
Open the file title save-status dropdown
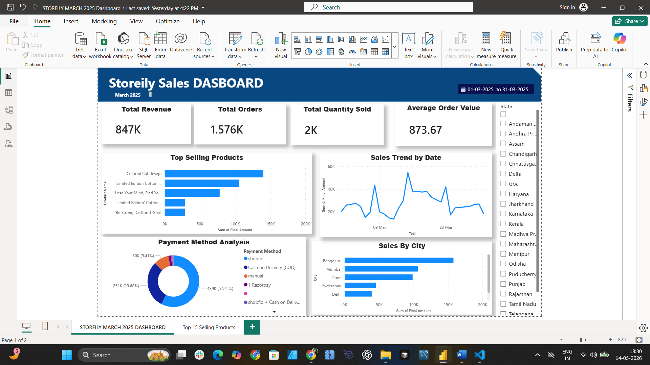[203, 7]
